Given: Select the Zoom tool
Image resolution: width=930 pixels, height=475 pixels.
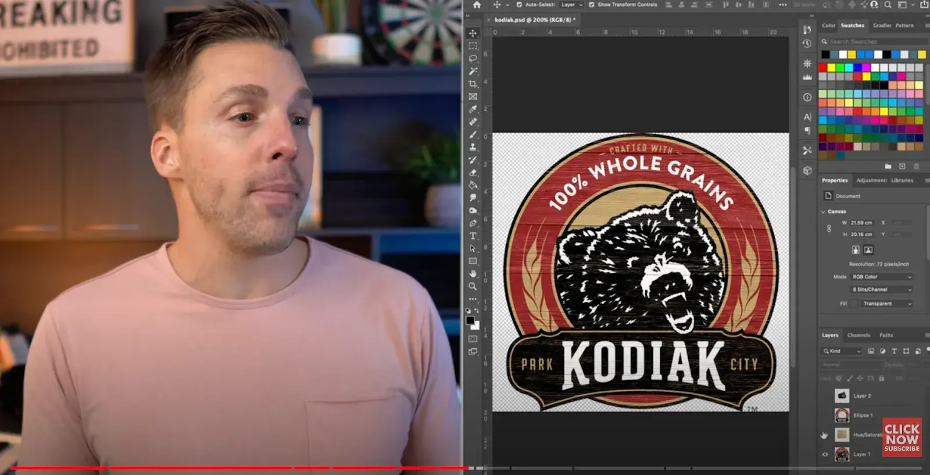Looking at the screenshot, I should (473, 287).
